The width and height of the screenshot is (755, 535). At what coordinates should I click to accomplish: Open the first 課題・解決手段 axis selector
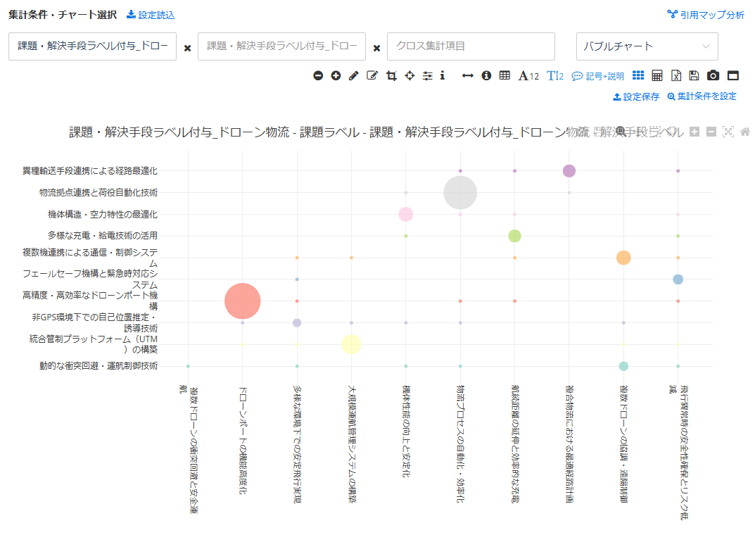coord(92,46)
